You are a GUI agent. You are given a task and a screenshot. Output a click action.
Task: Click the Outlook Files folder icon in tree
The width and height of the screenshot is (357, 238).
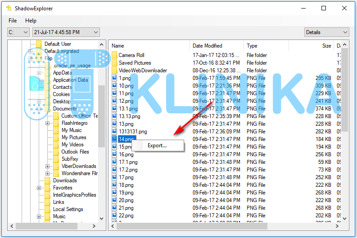pyautogui.click(x=56, y=152)
